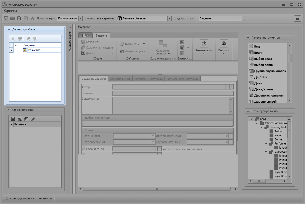Click the Конструкторы и справочники button
Viewport: 305px width, 204px height.
point(28,198)
